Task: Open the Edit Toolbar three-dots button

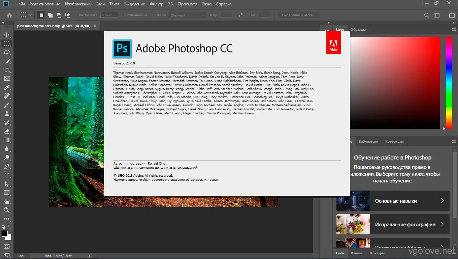Action: coord(7,219)
